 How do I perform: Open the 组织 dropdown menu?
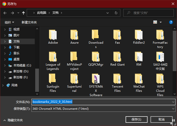9,22
